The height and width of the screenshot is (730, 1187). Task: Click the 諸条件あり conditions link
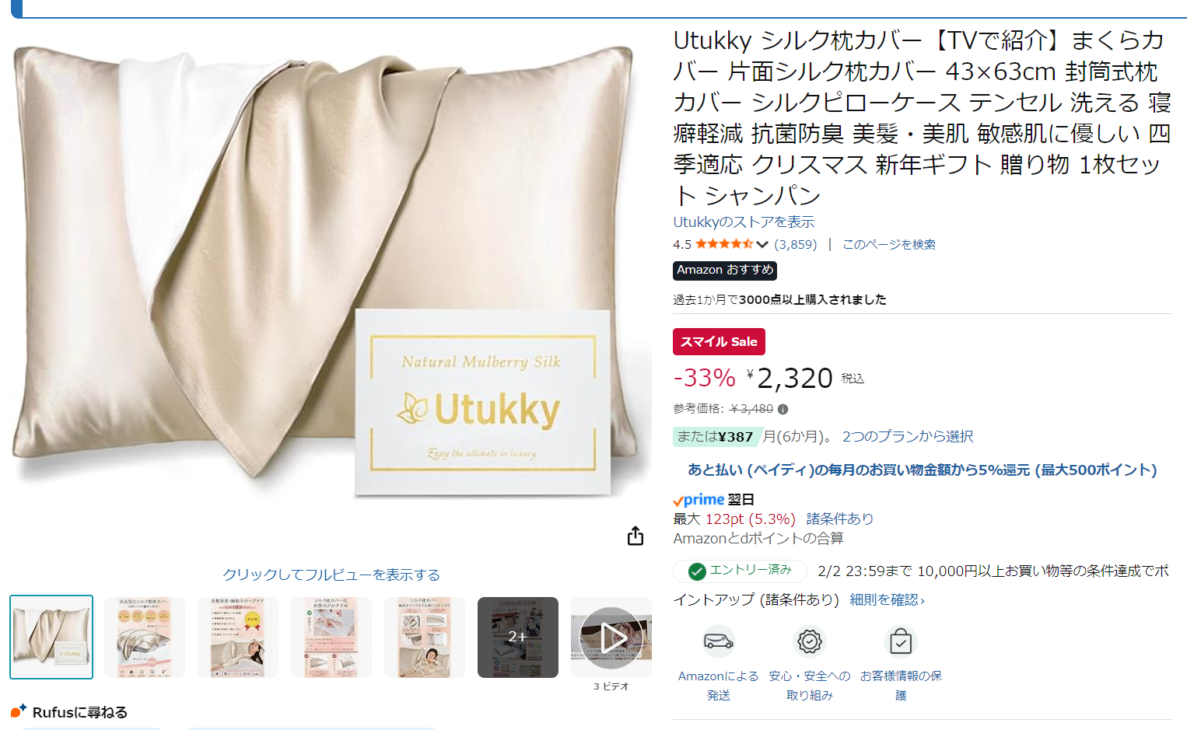(x=840, y=519)
